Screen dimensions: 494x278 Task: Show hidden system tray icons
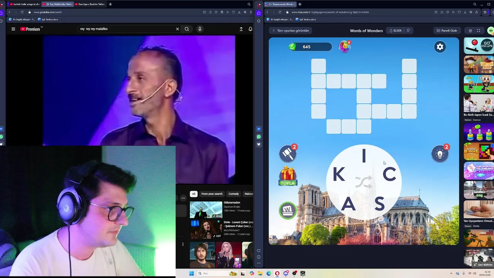click(x=452, y=273)
